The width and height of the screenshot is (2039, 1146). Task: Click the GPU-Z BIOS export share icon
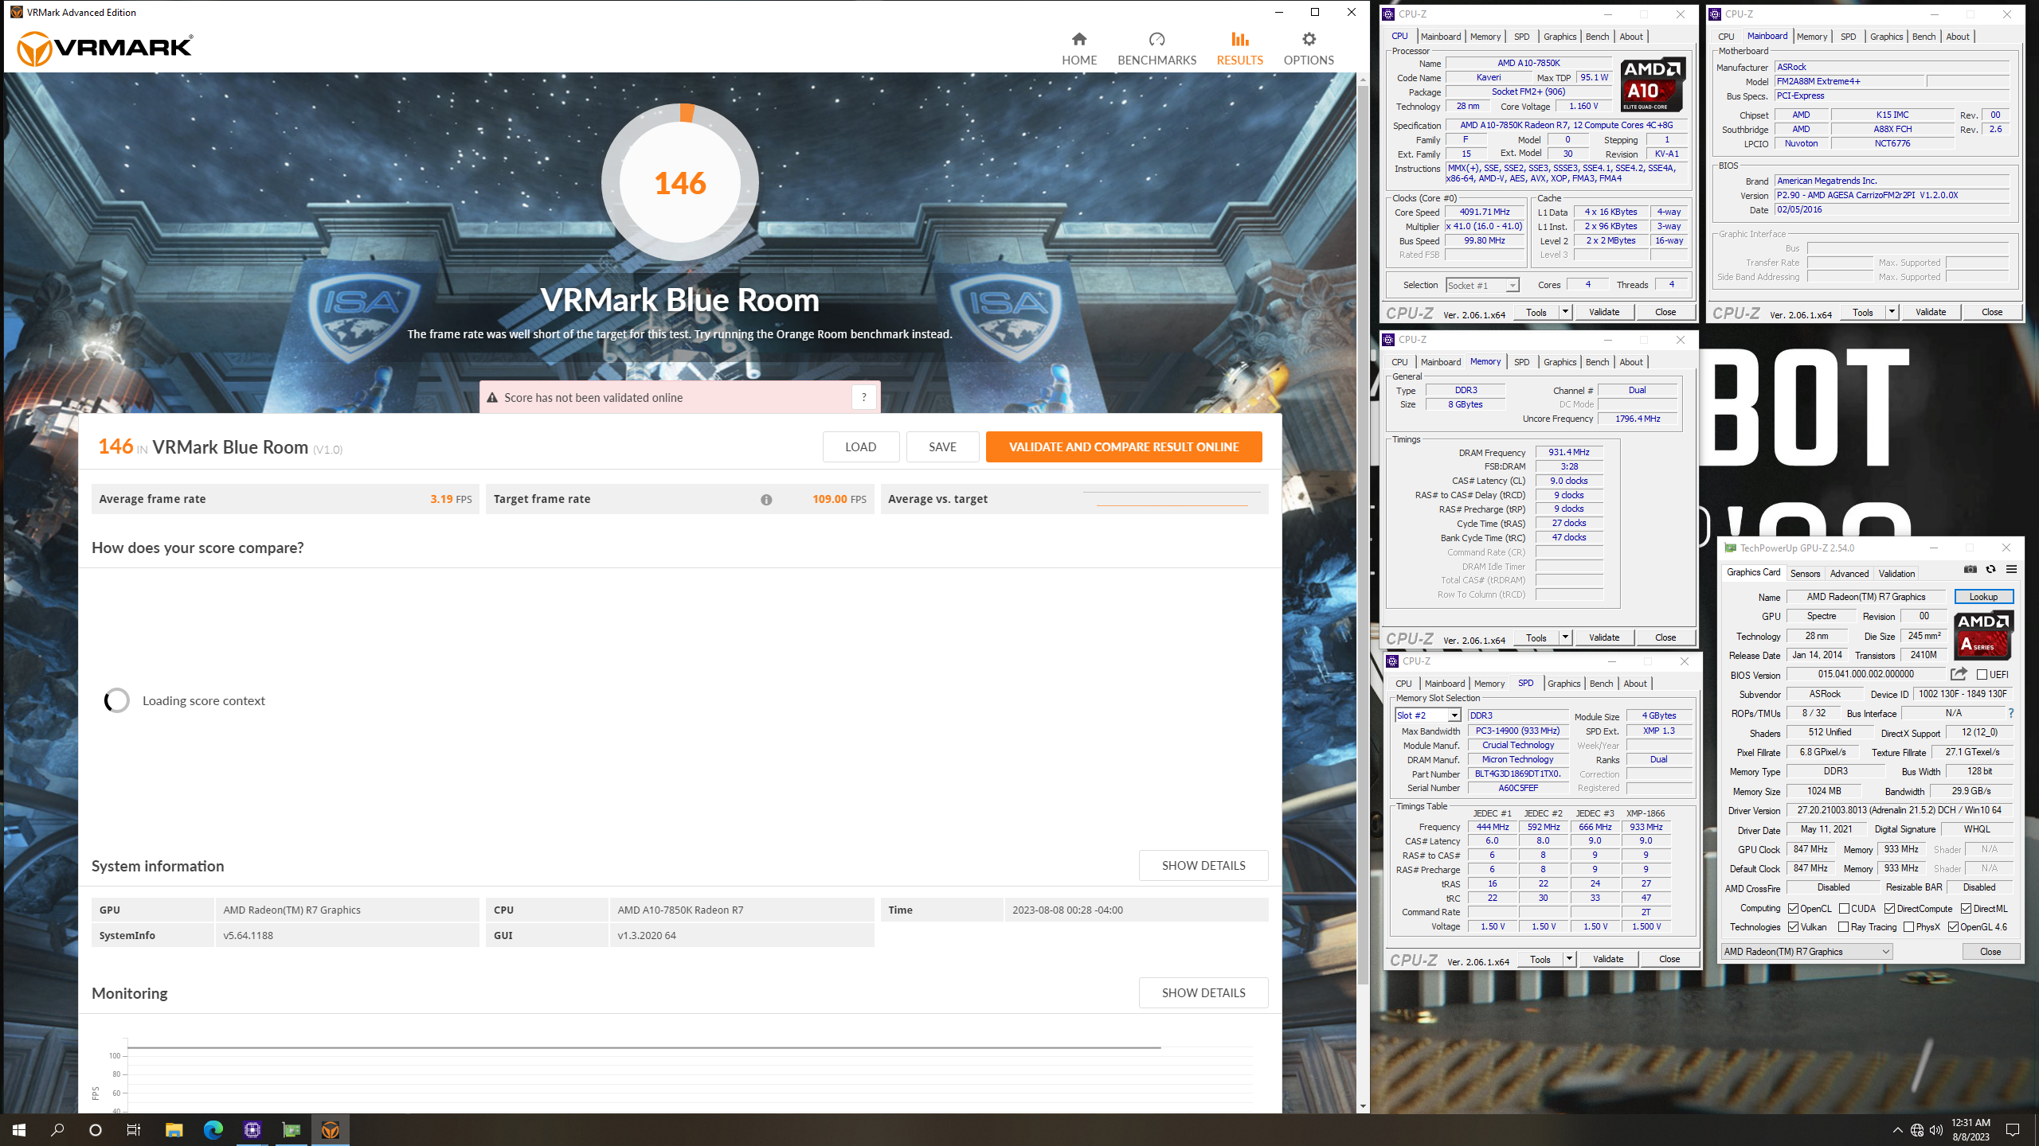pos(1959,674)
